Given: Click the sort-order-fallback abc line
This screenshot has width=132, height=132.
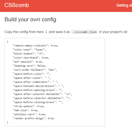Looking at the screenshot, I should click(35, 70).
